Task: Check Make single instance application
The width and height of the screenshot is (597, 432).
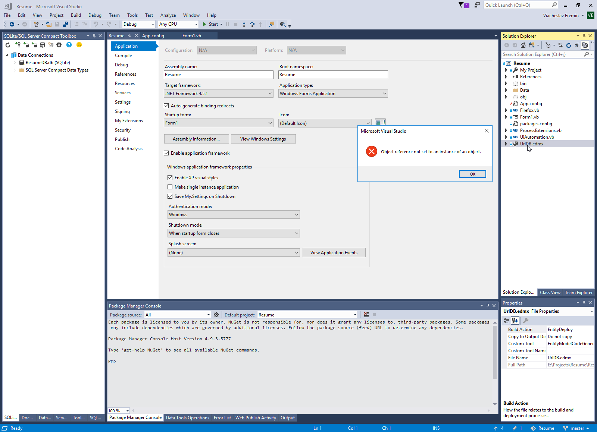Action: coord(170,187)
